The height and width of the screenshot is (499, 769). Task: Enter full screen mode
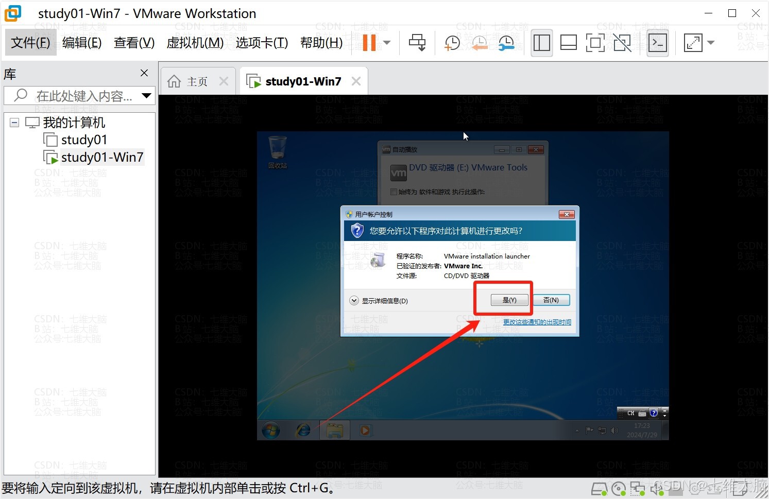[595, 43]
